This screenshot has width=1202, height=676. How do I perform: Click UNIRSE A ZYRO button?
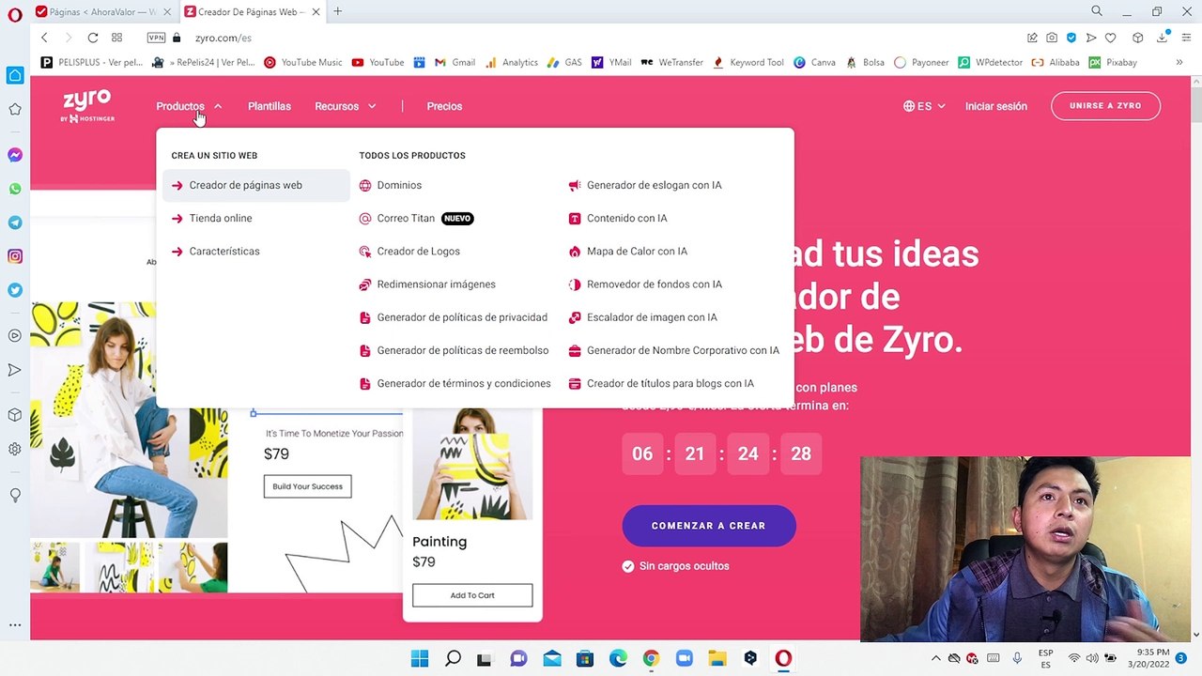(1105, 105)
